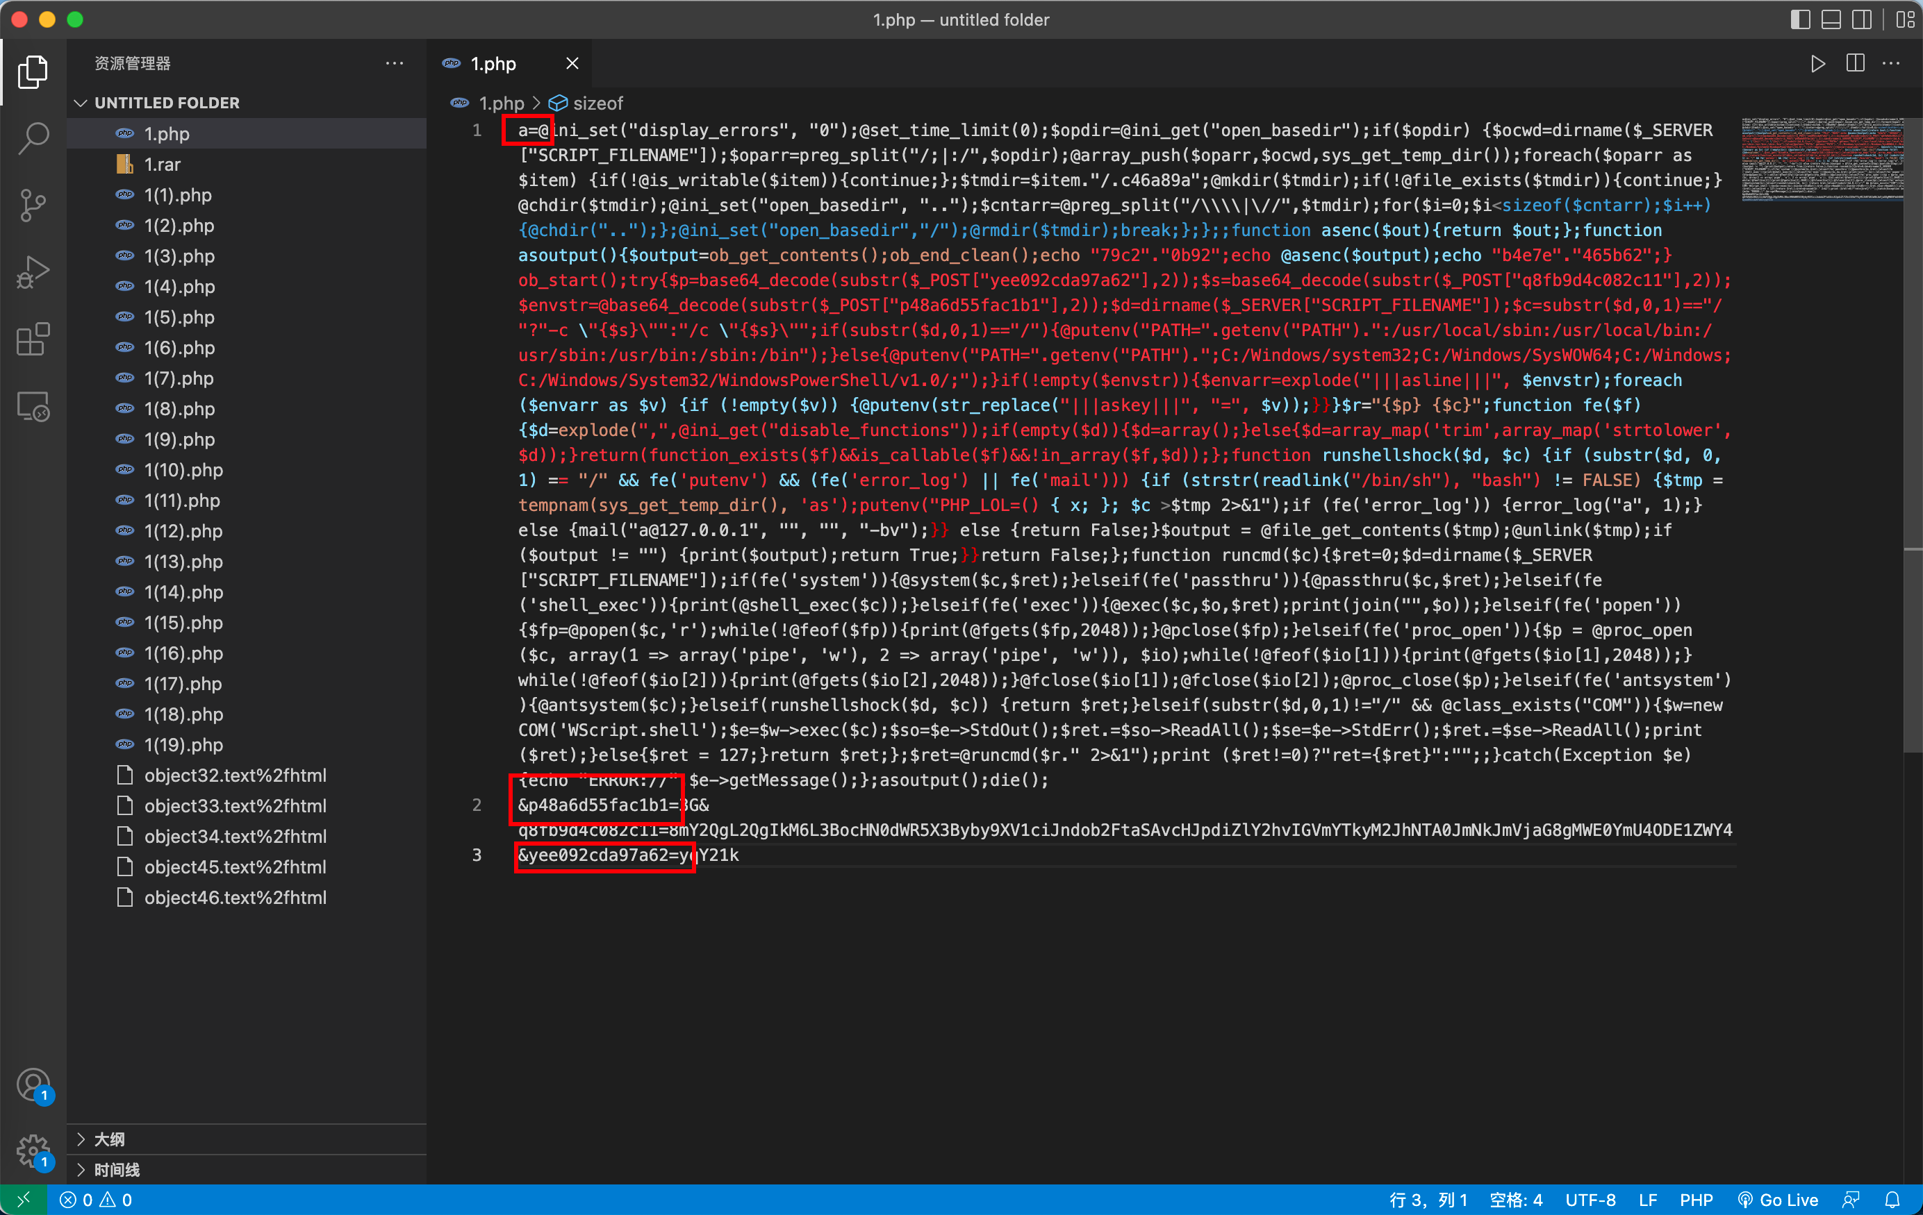Viewport: 1923px width, 1215px height.
Task: Change end of line sequence LF
Action: point(1647,1199)
